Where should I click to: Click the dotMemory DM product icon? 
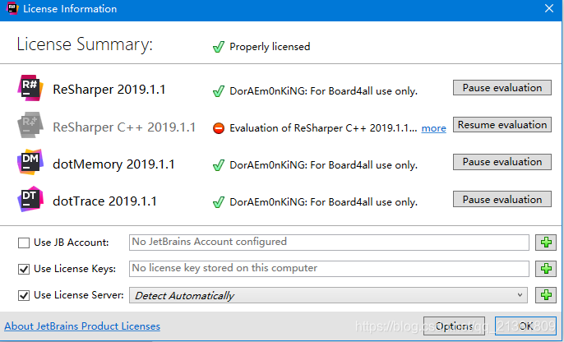click(30, 162)
